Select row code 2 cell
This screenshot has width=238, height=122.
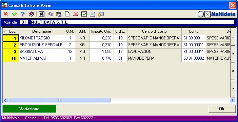point(11,45)
